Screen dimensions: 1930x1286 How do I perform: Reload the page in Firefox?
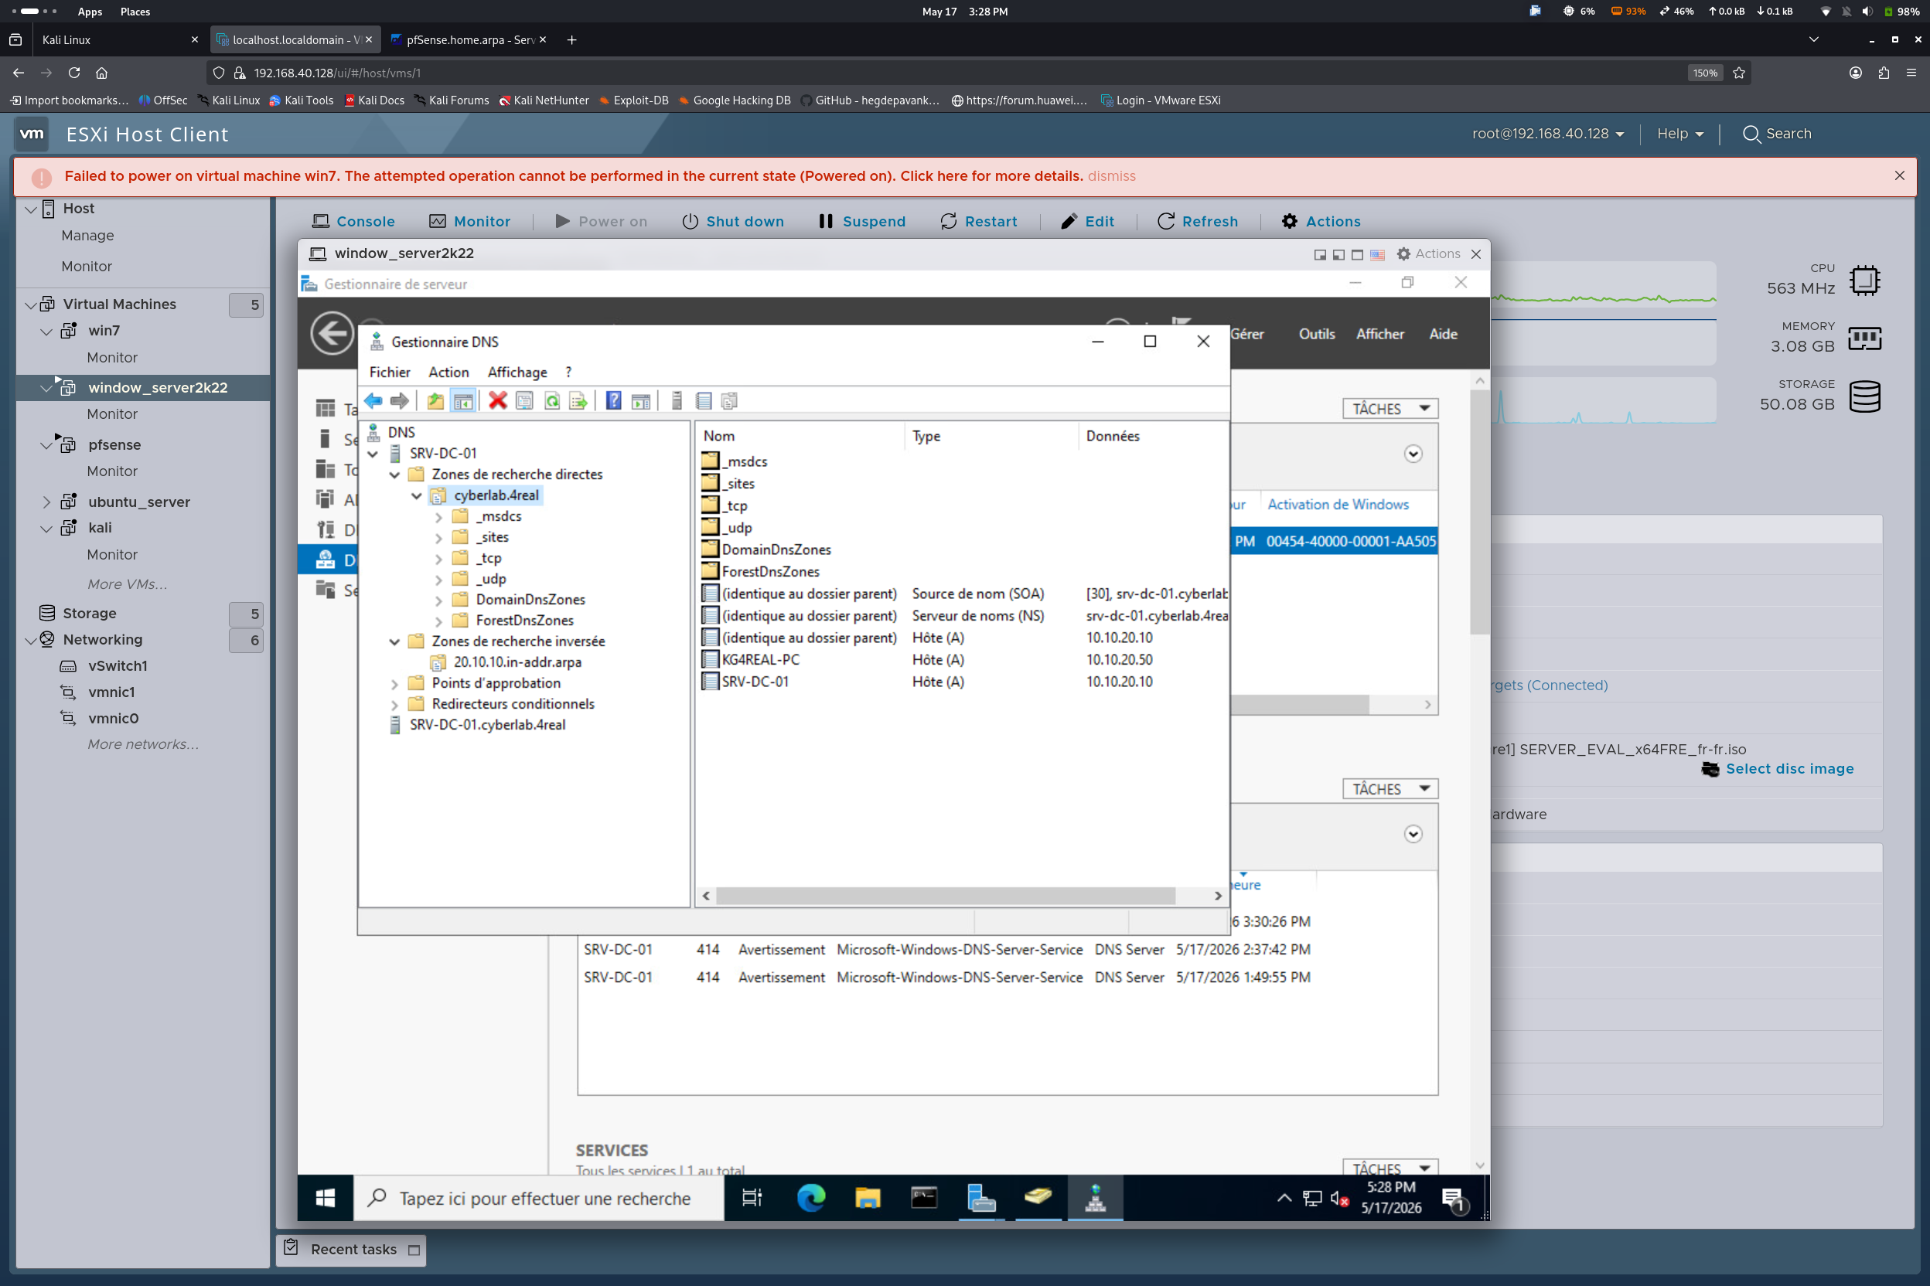[x=74, y=73]
